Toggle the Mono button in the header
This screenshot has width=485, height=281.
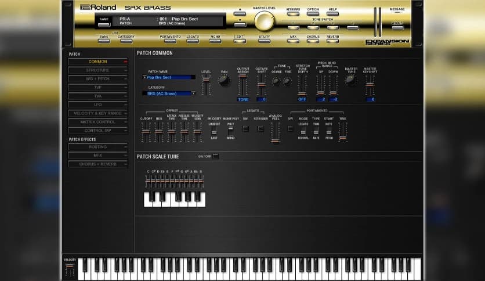click(215, 41)
